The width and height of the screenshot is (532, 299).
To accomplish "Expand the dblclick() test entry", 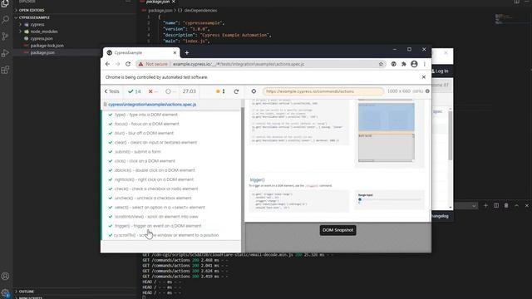I will 155,170.
